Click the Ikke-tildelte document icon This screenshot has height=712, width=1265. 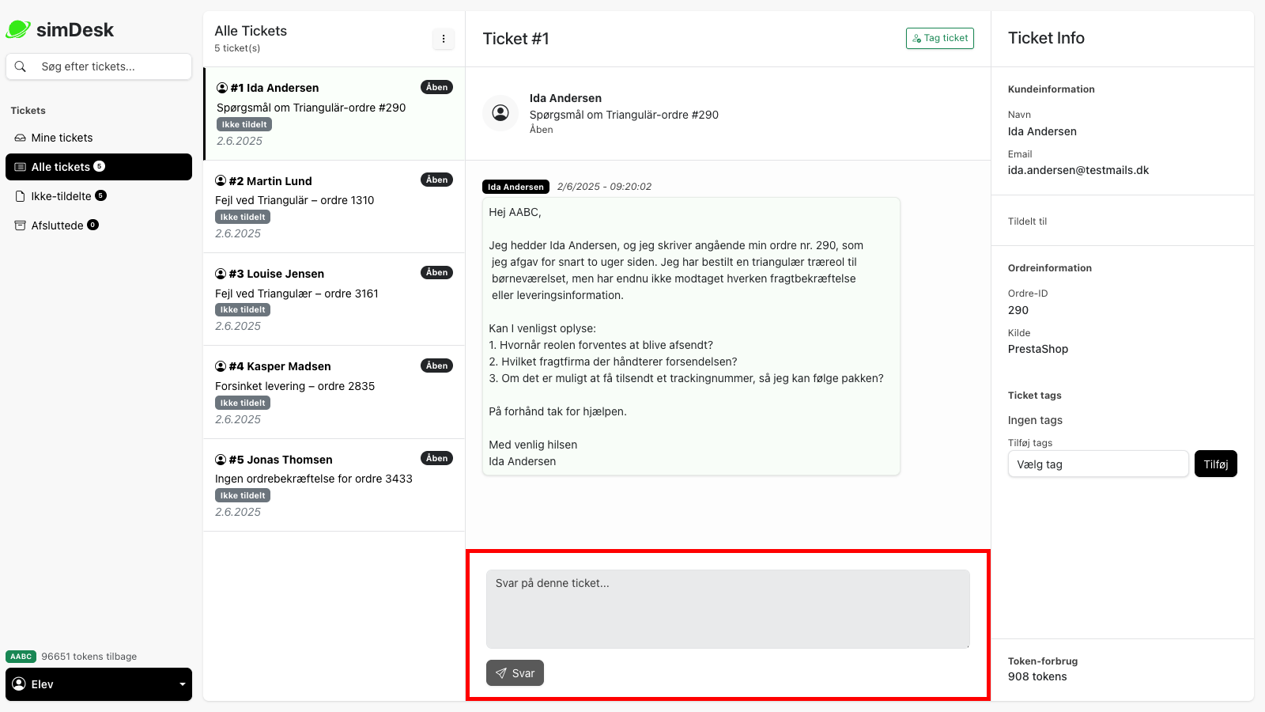click(x=19, y=196)
